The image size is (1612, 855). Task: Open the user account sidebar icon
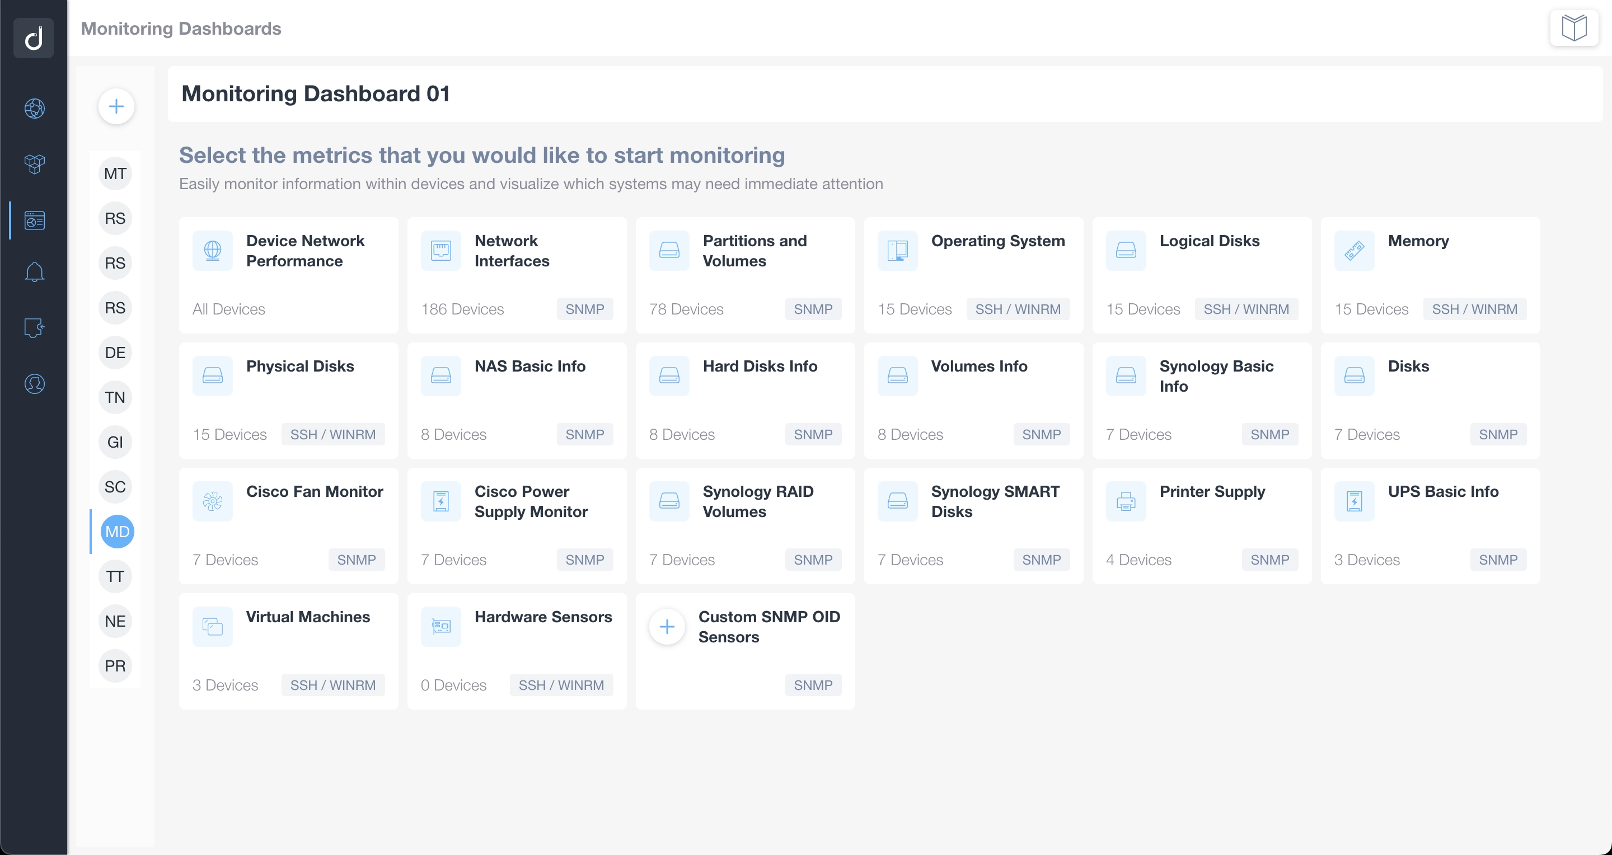[x=34, y=383]
